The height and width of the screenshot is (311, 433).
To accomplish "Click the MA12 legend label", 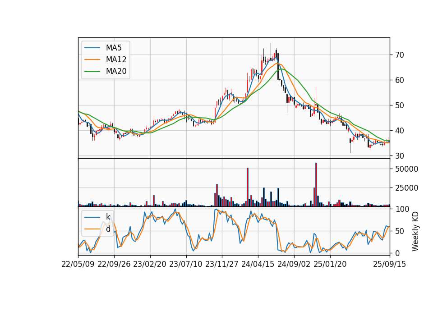I will [x=116, y=59].
